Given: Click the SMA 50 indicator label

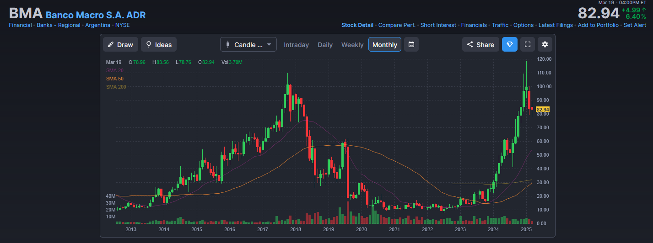Looking at the screenshot, I should 114,79.
